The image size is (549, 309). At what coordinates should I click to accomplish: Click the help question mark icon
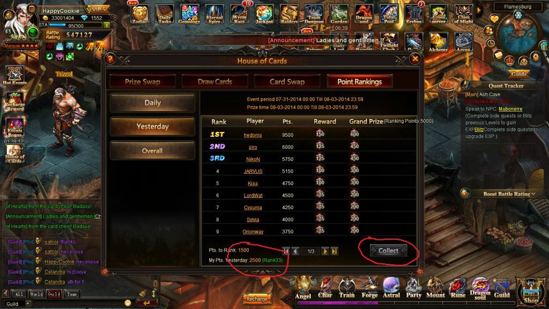pos(110,59)
